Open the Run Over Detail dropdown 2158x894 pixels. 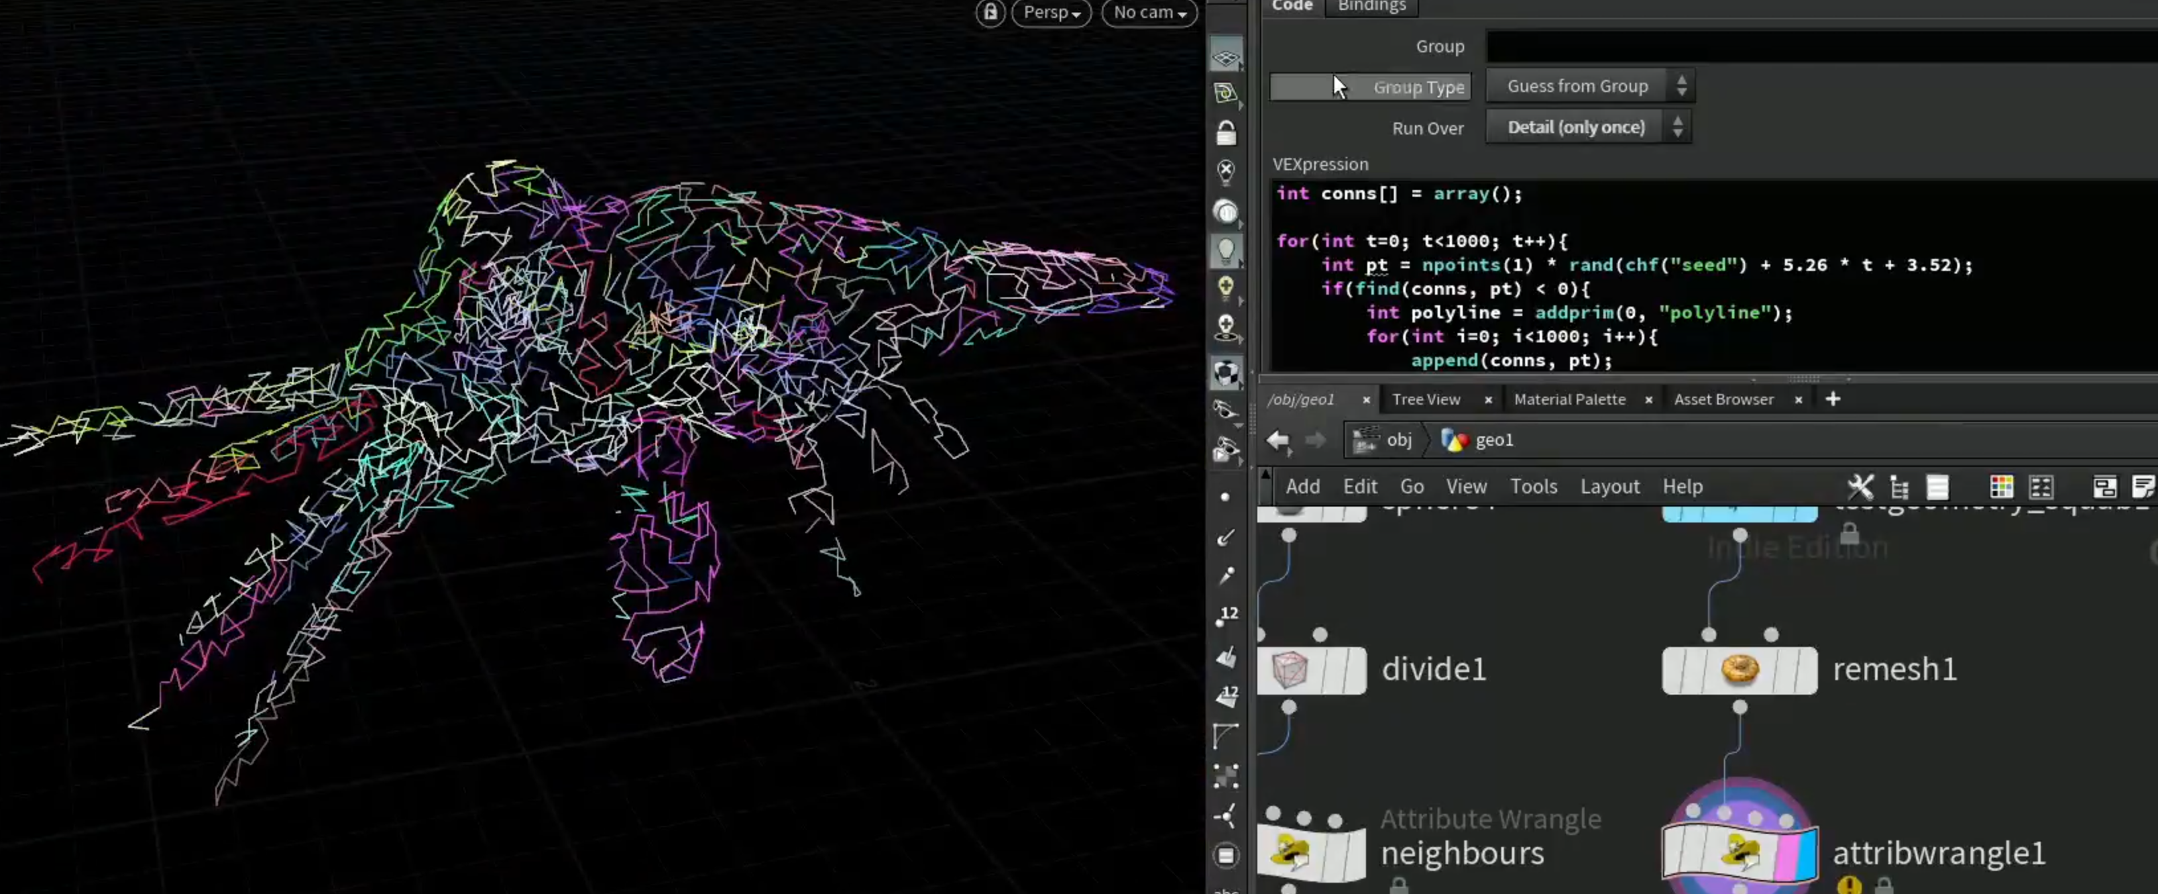click(1588, 127)
